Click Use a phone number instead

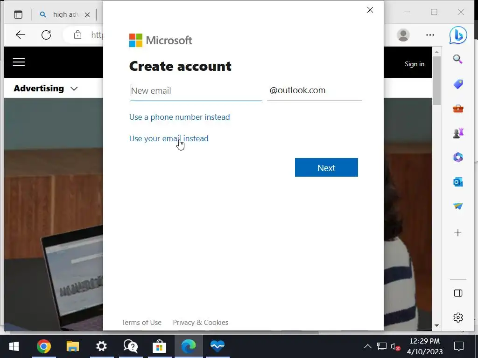(x=180, y=117)
